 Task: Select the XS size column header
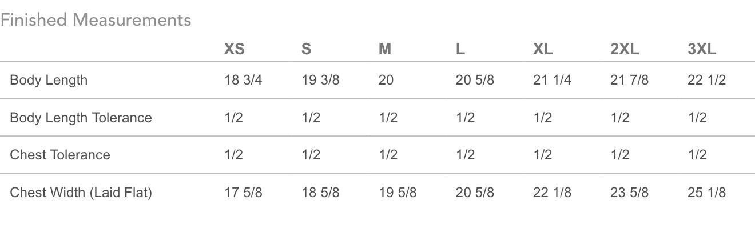pos(235,50)
